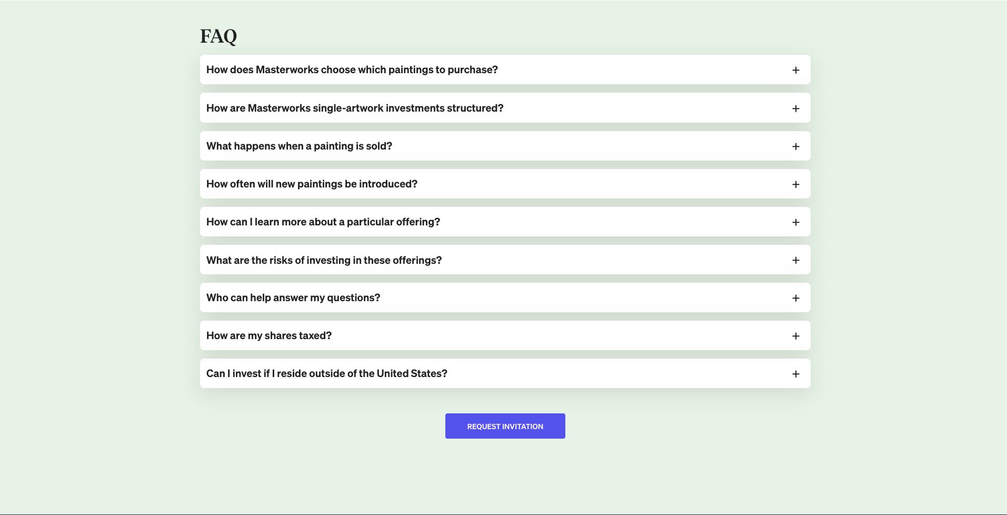Expand 'What are the risks of investing' text
The height and width of the screenshot is (515, 1007).
coord(324,260)
